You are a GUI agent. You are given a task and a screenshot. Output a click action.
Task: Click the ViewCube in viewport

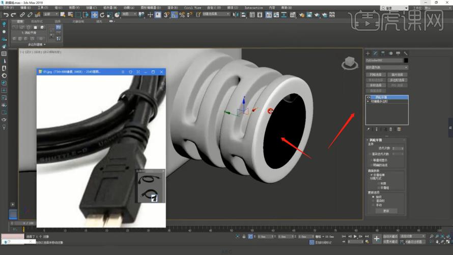(350, 63)
